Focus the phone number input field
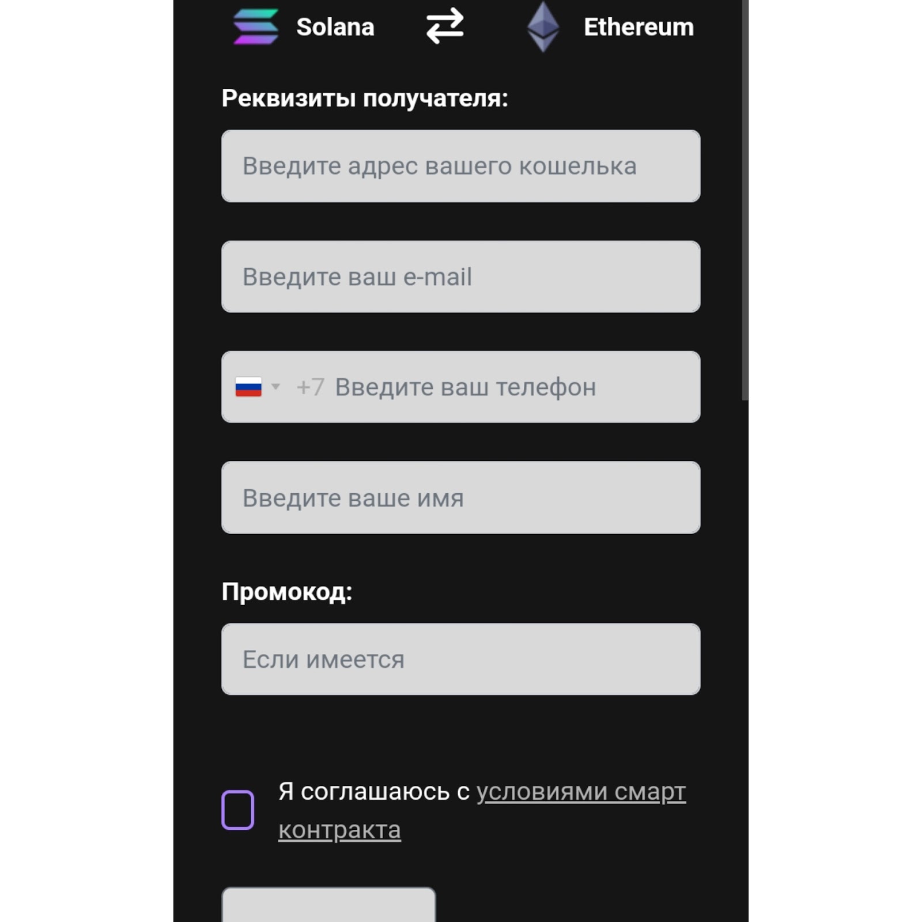This screenshot has height=922, width=922. (507, 387)
